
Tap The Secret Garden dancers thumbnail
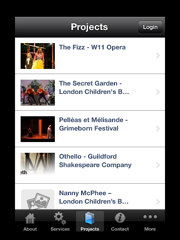coord(37,92)
